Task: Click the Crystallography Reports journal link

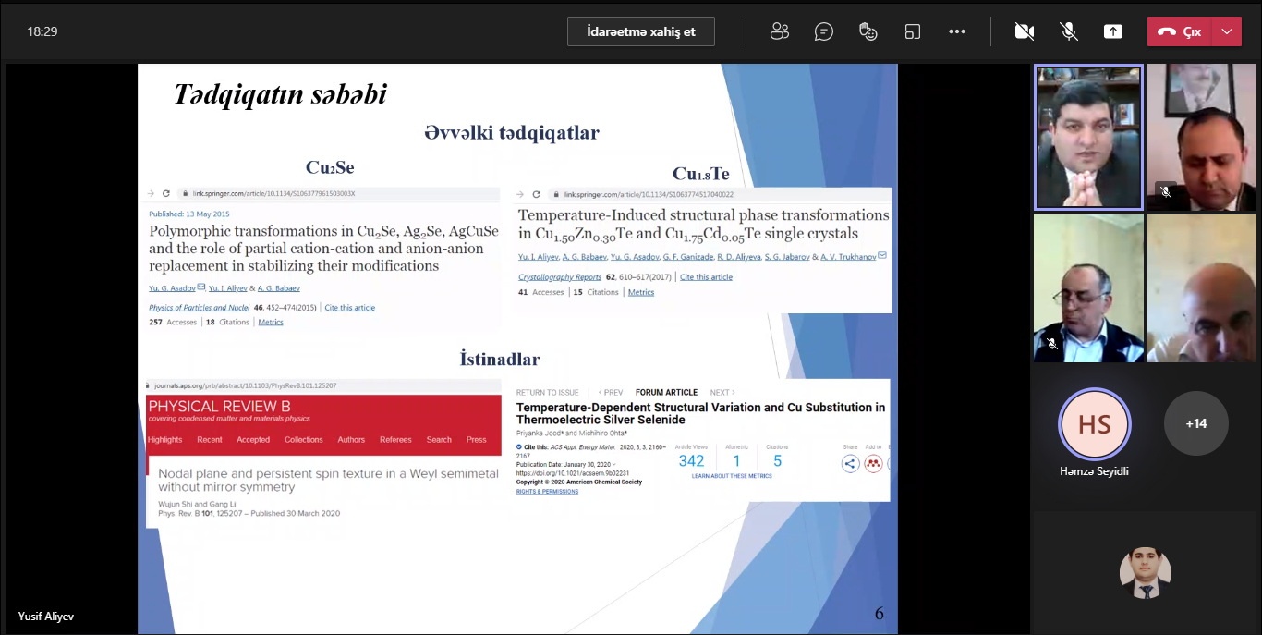Action: pos(560,277)
